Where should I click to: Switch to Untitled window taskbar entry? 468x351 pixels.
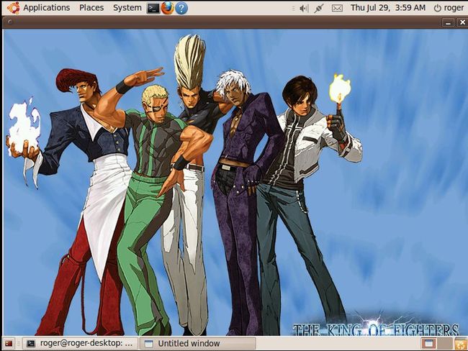[x=198, y=344]
